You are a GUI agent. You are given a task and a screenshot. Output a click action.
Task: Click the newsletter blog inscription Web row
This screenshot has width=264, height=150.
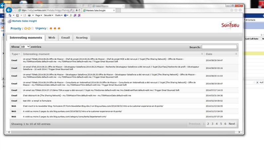[x=124, y=106]
